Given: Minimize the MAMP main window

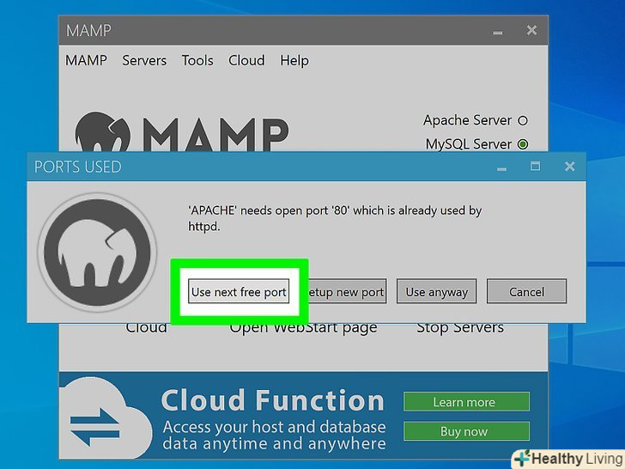Looking at the screenshot, I should pyautogui.click(x=497, y=33).
